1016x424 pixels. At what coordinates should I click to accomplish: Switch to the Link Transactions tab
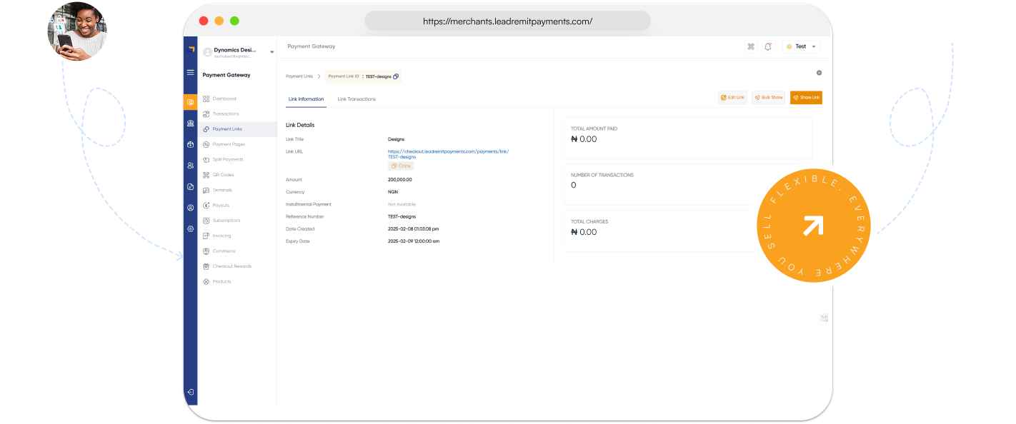(x=357, y=99)
